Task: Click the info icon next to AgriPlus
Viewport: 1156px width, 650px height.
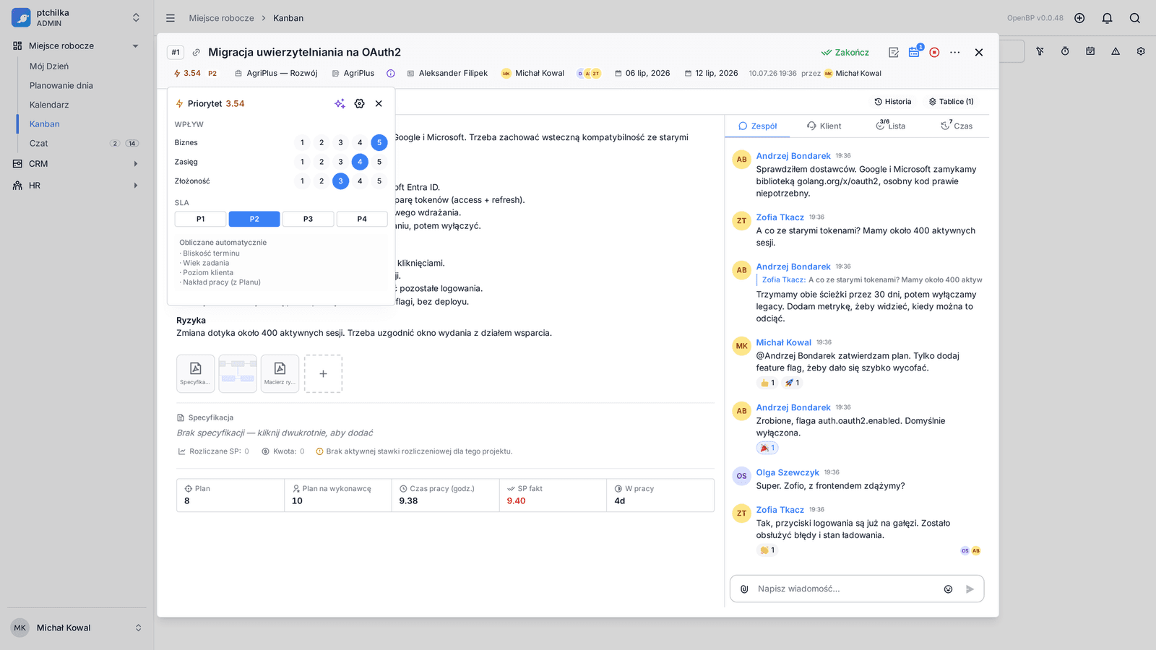Action: tap(390, 73)
